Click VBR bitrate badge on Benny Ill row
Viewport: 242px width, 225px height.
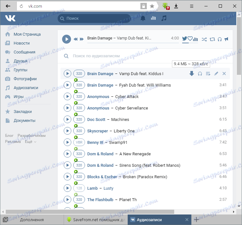(79, 142)
